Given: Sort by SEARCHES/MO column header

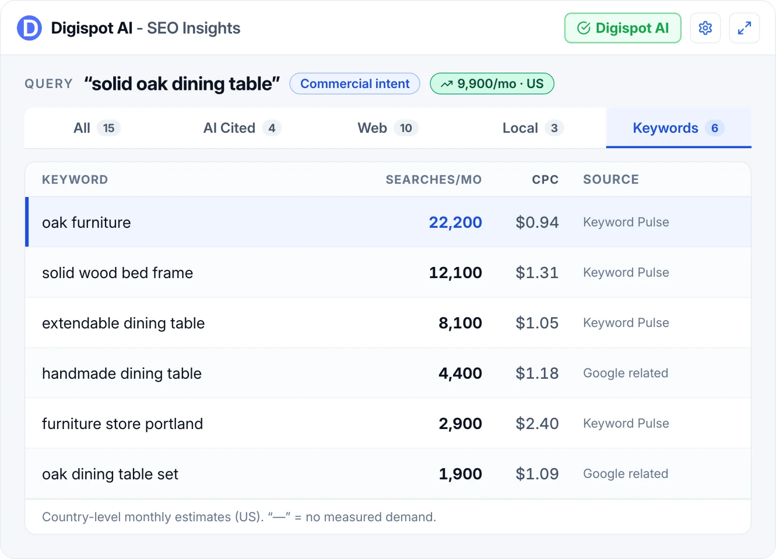Looking at the screenshot, I should pyautogui.click(x=433, y=180).
